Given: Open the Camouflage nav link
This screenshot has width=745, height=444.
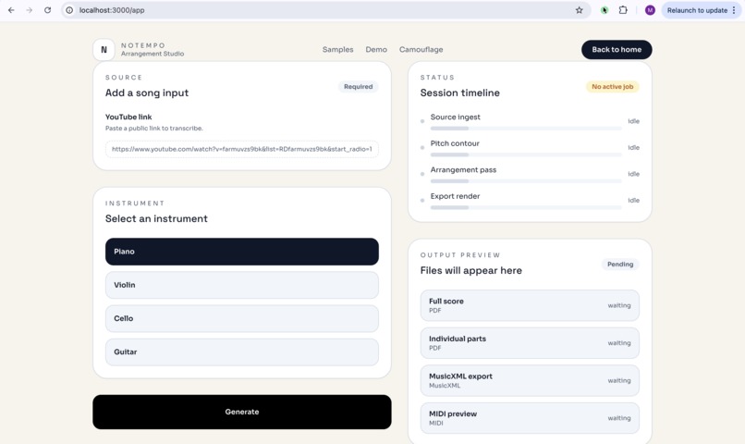Looking at the screenshot, I should 421,49.
